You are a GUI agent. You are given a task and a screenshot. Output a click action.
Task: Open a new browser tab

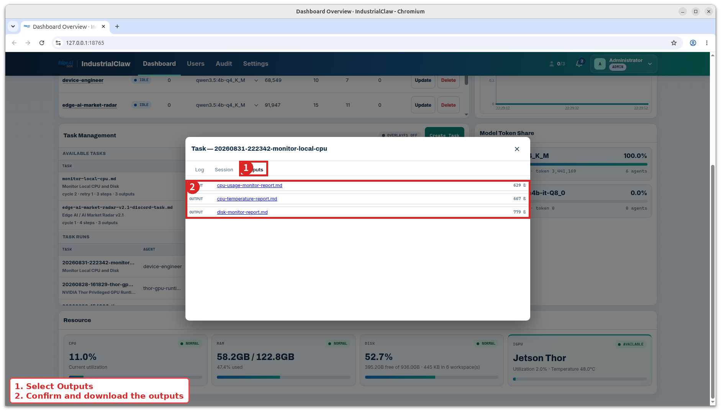click(117, 26)
